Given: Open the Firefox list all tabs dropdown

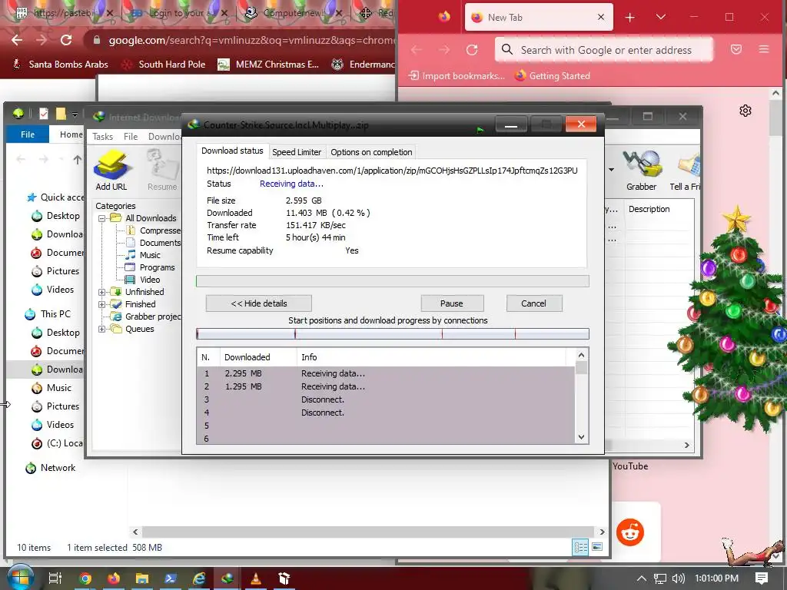Looking at the screenshot, I should (x=660, y=17).
